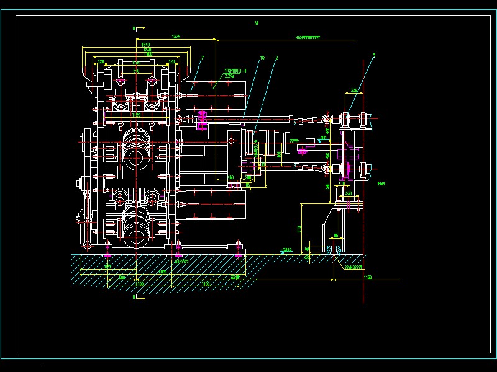This screenshot has height=372, width=497.
Task: Select part callout number 10
Action: pyautogui.click(x=262, y=58)
